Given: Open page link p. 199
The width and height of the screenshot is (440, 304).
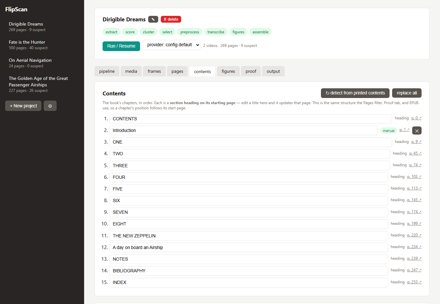Looking at the screenshot, I should click(x=414, y=223).
